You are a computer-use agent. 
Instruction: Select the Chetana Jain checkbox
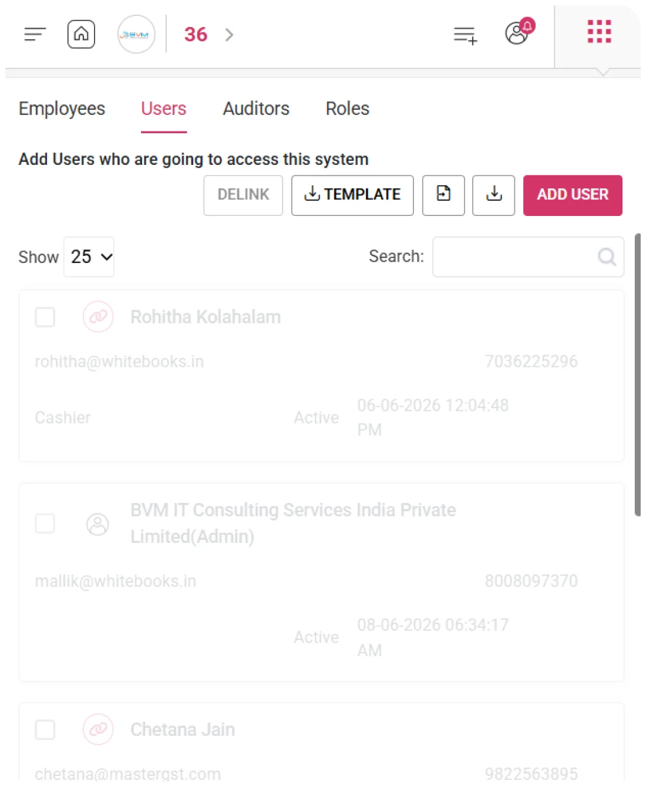click(45, 729)
